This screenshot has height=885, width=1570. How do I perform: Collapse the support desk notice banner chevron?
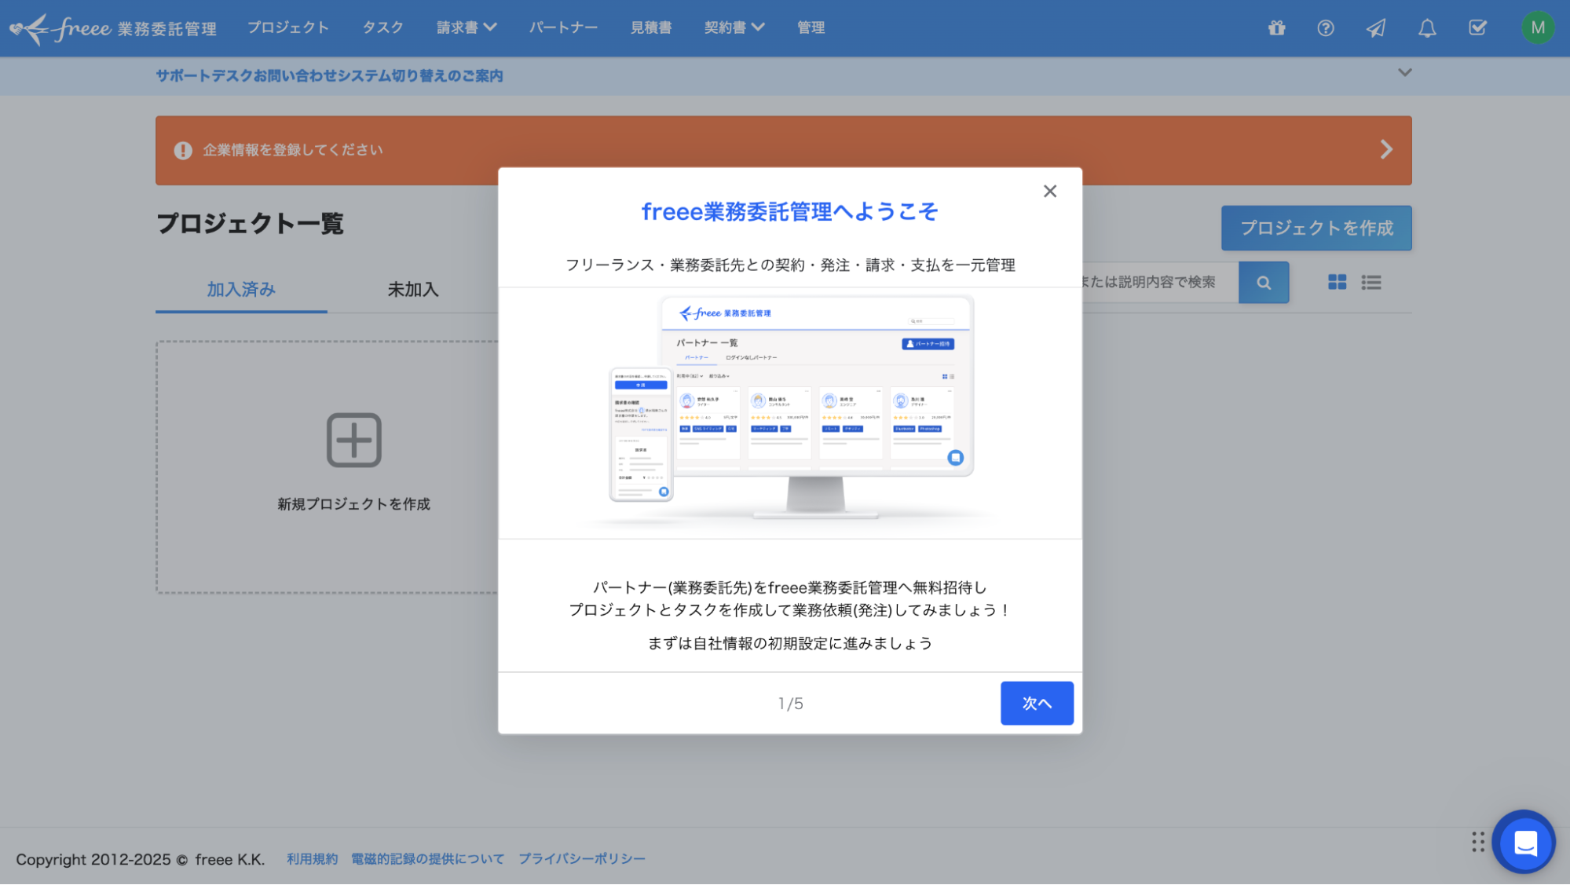(x=1404, y=72)
